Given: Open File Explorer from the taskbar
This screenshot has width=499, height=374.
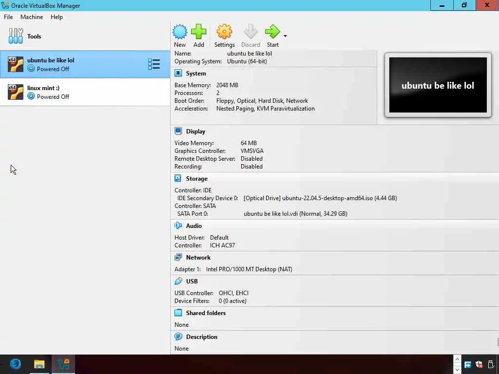Looking at the screenshot, I should [39, 364].
